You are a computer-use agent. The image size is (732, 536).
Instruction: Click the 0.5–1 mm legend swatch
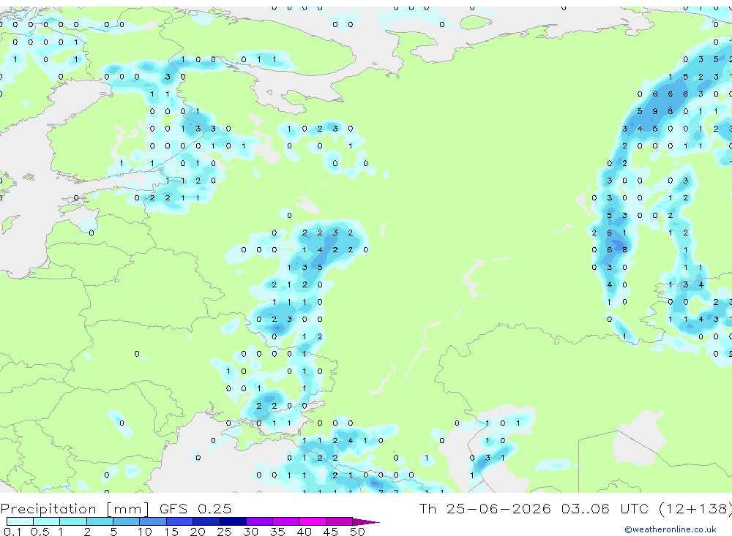[47, 521]
